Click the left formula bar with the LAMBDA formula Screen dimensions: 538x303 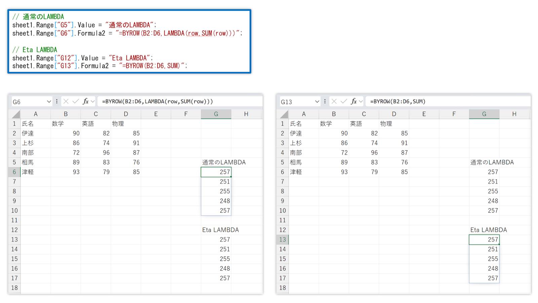(180, 101)
